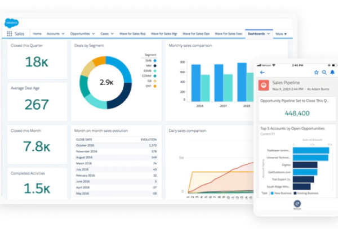Viewport: 338px width, 229px height.
Task: Open the Cases tab
Action: coord(105,34)
